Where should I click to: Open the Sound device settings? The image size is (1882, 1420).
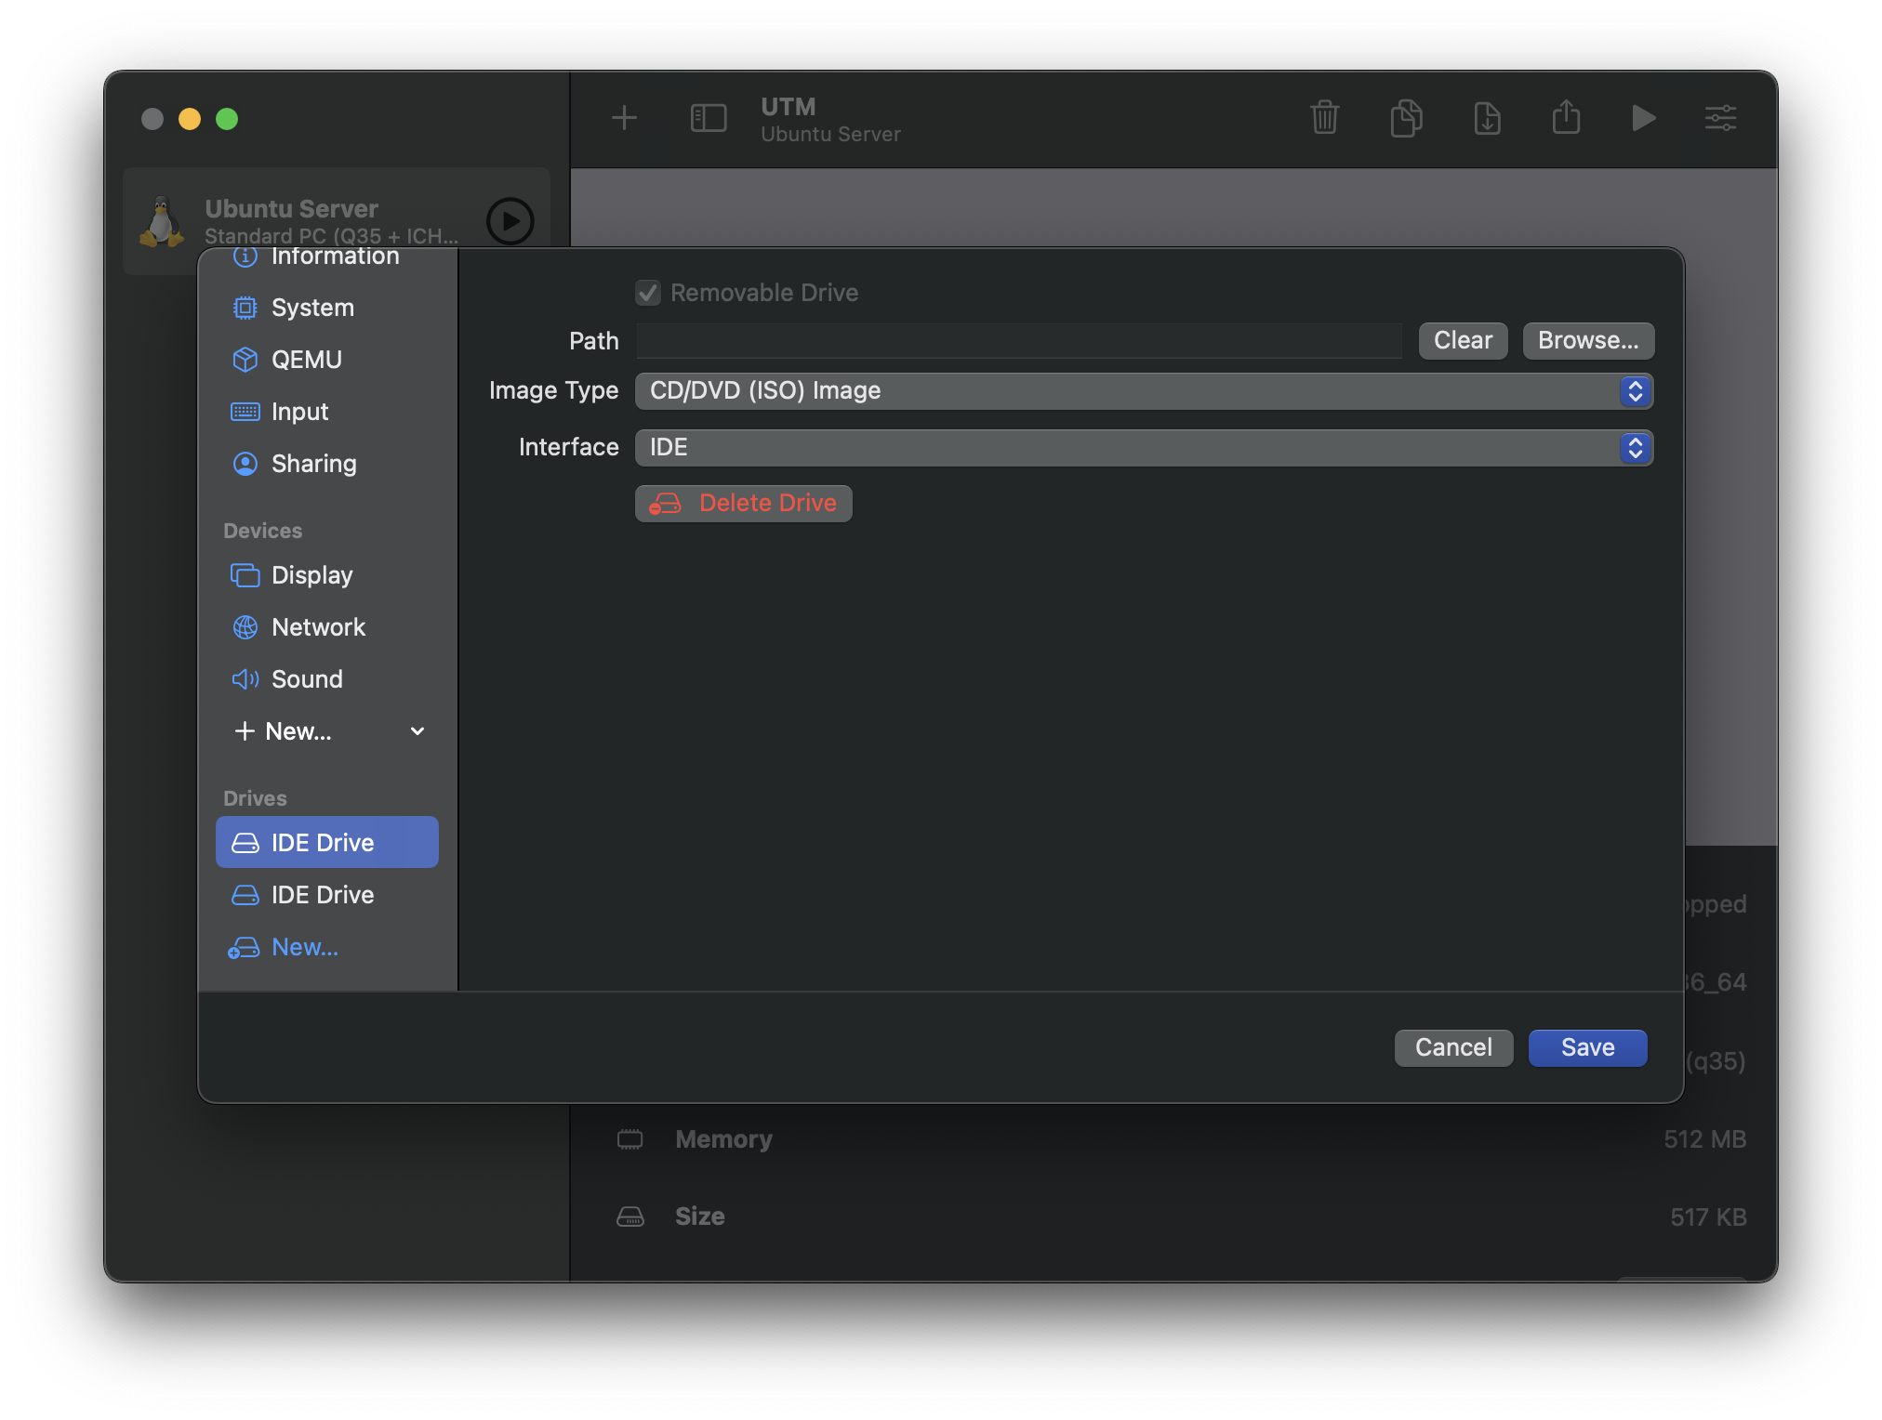[326, 679]
